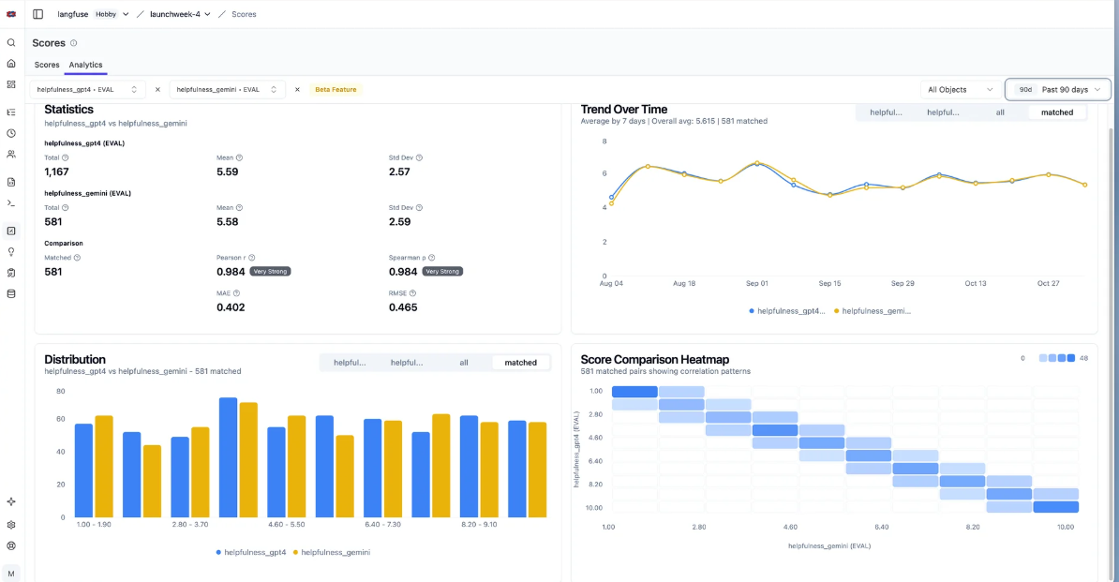Show info icon beside Pearson r
The width and height of the screenshot is (1119, 582).
[x=252, y=258]
